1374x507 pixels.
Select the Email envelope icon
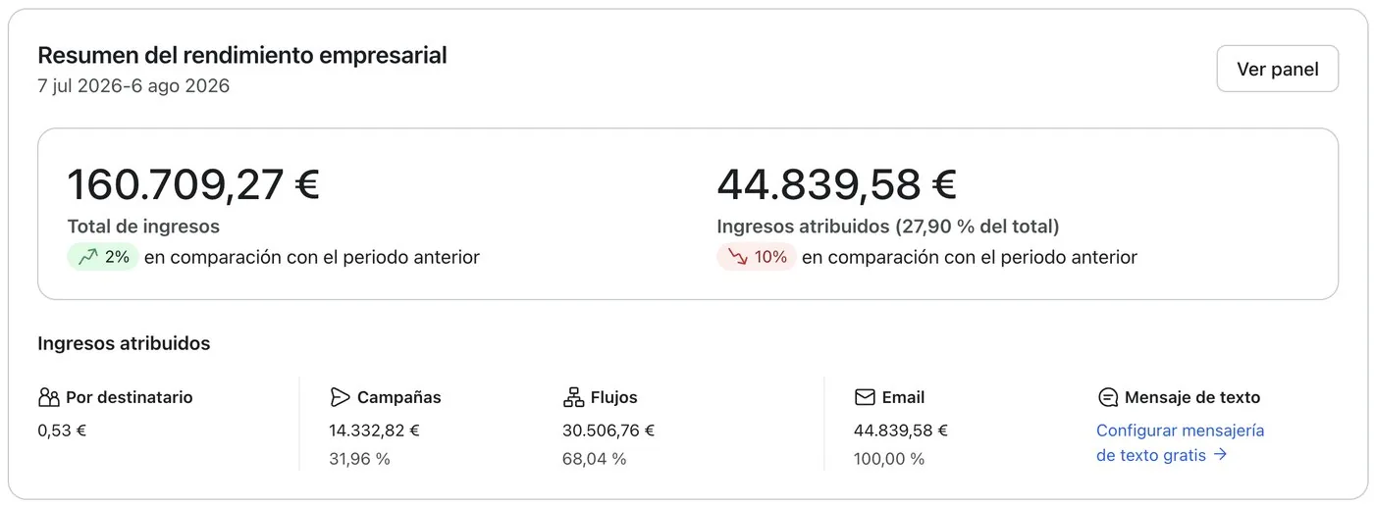click(865, 397)
